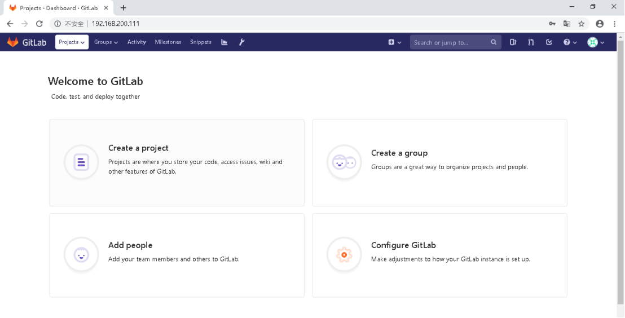Go to the Activity page
The width and height of the screenshot is (625, 318).
[137, 42]
